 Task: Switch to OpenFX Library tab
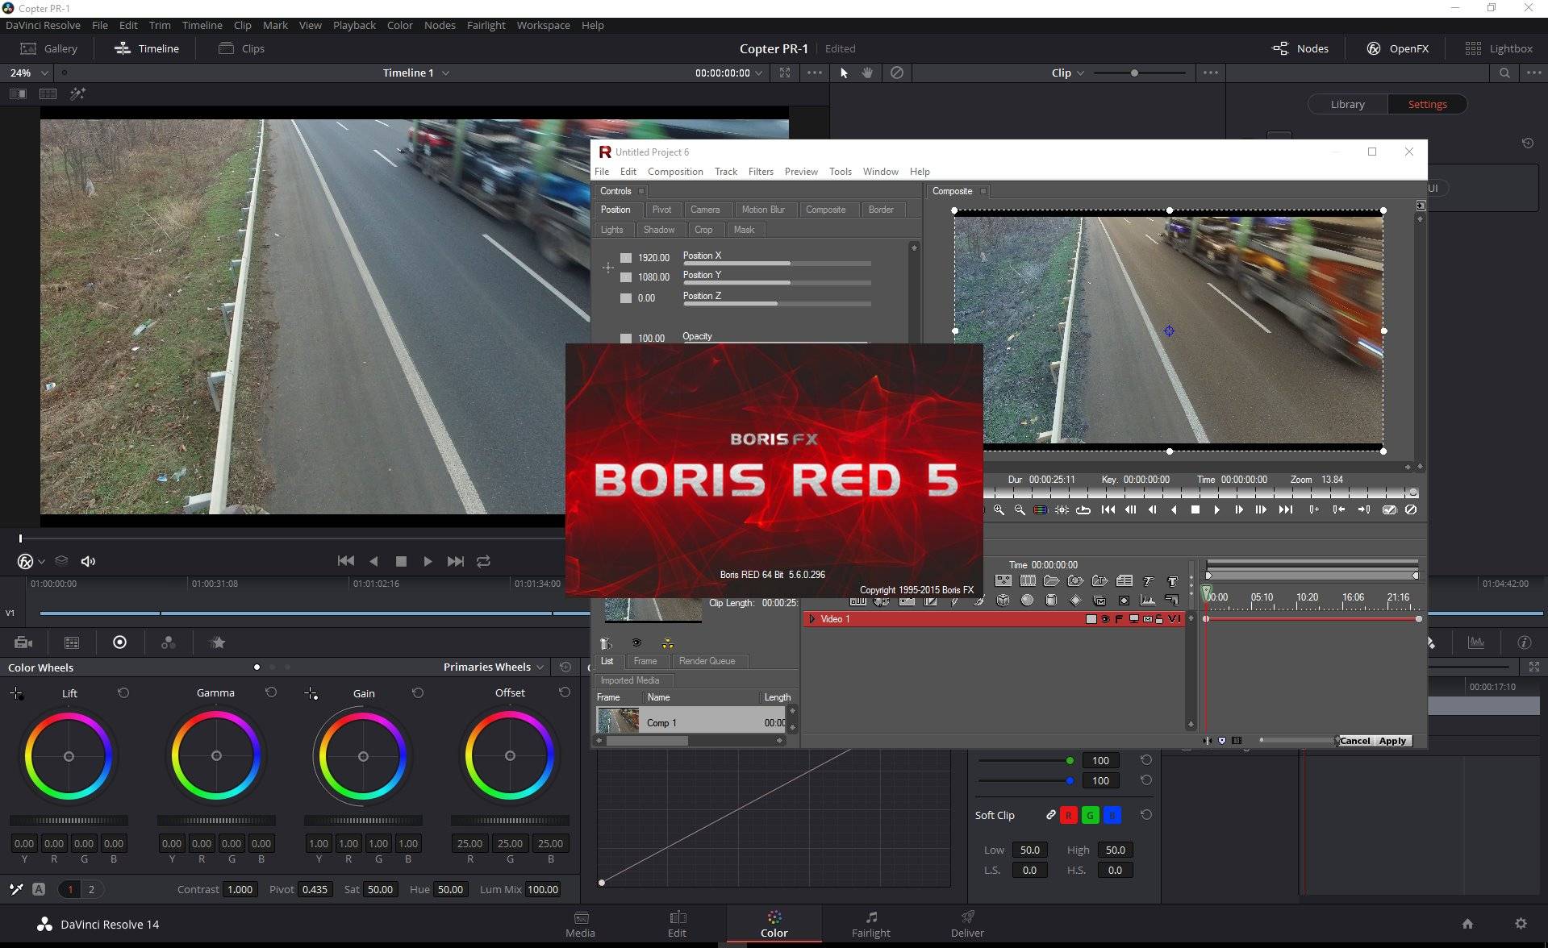point(1347,104)
